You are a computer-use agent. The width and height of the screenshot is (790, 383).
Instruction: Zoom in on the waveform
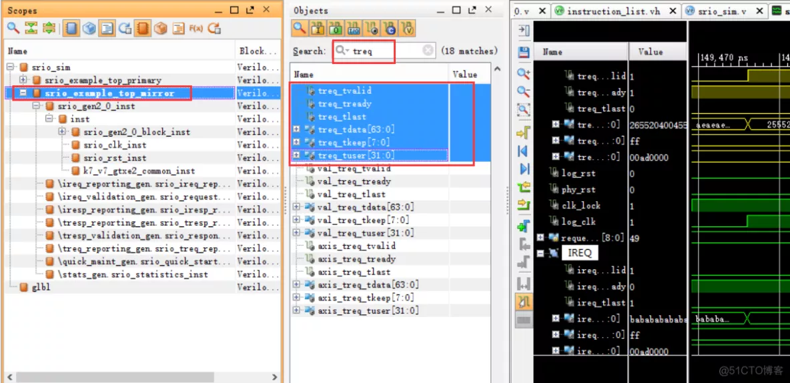pos(524,73)
